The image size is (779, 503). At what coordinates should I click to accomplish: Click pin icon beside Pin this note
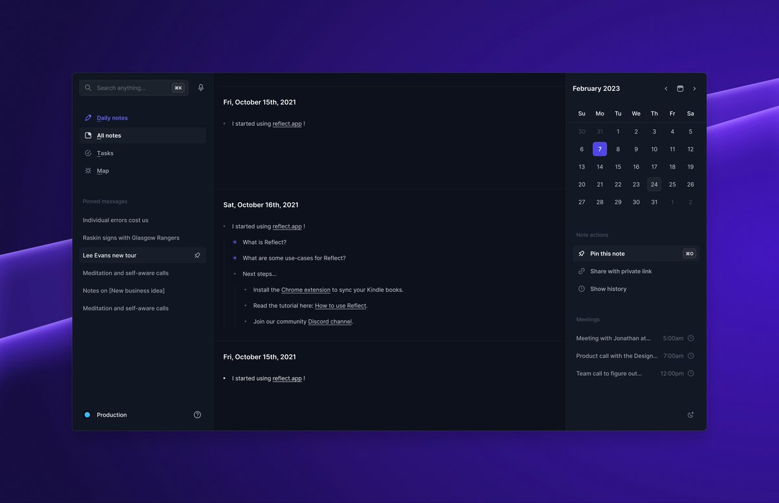coord(582,254)
